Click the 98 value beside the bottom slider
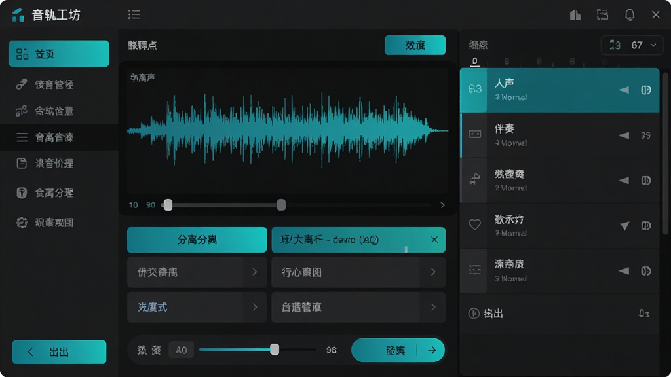 click(331, 350)
